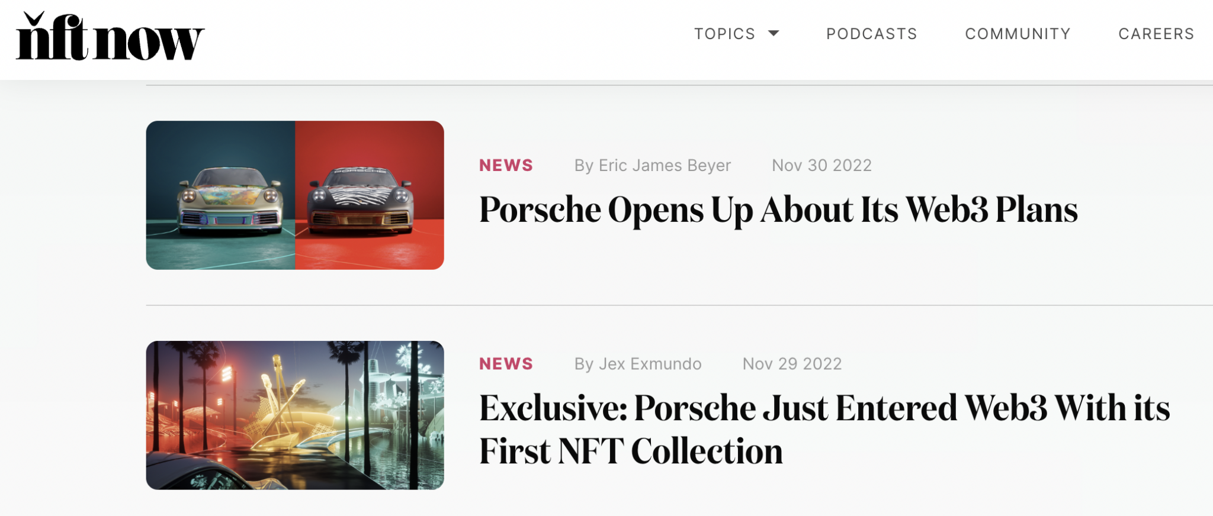Open "Porsche Opens Up About Its Web3 Plans"
The height and width of the screenshot is (516, 1213).
coord(778,210)
